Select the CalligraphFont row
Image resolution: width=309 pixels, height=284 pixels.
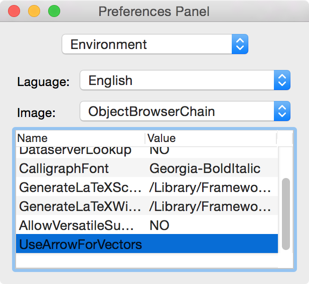[x=147, y=168]
